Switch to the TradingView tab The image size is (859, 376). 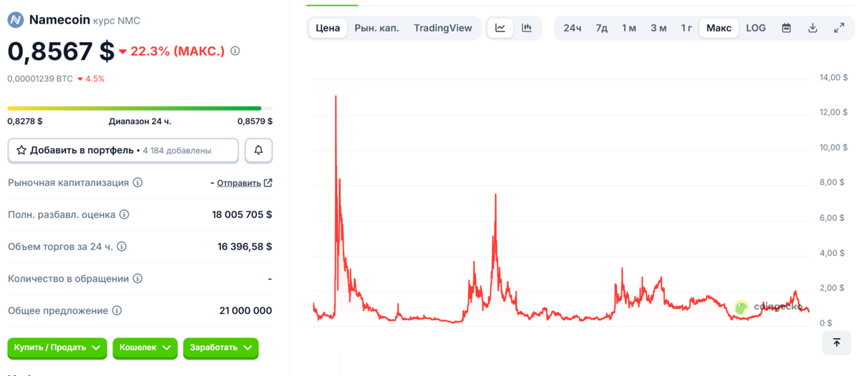pyautogui.click(x=443, y=28)
